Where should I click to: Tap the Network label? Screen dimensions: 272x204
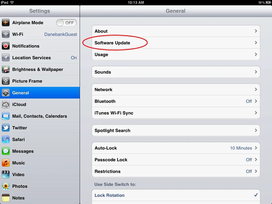[103, 90]
